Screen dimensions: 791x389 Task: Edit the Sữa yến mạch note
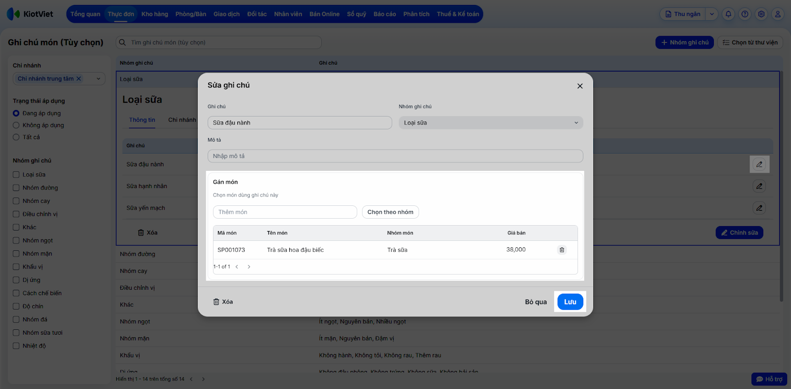click(759, 208)
